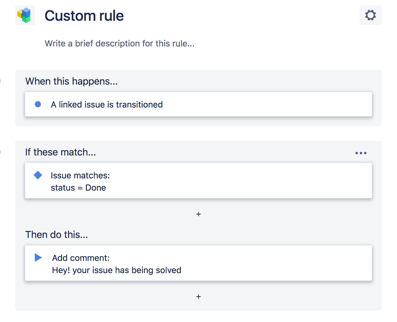397x322 pixels.
Task: Click the blue circle trigger icon
Action: [38, 105]
